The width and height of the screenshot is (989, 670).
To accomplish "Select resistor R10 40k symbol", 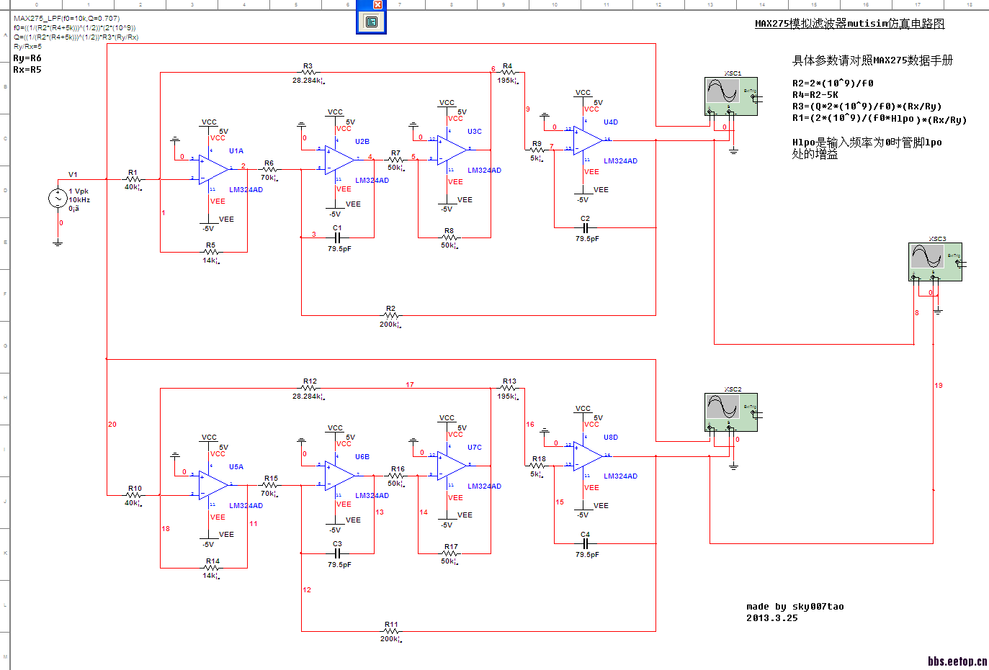I will coord(135,495).
